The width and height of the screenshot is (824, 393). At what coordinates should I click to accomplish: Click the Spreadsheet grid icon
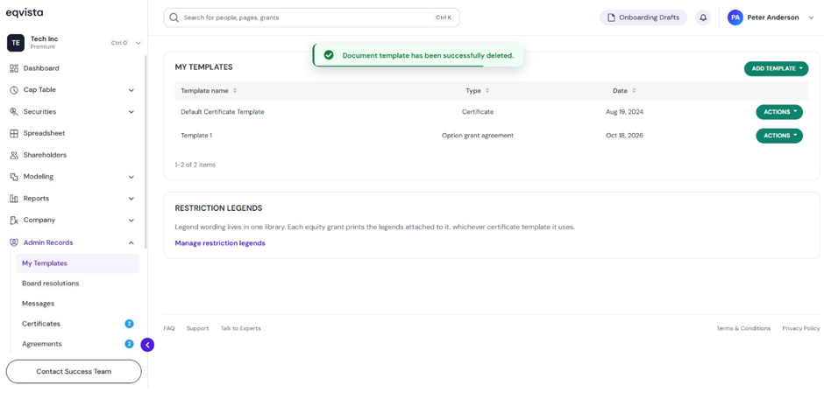14,133
